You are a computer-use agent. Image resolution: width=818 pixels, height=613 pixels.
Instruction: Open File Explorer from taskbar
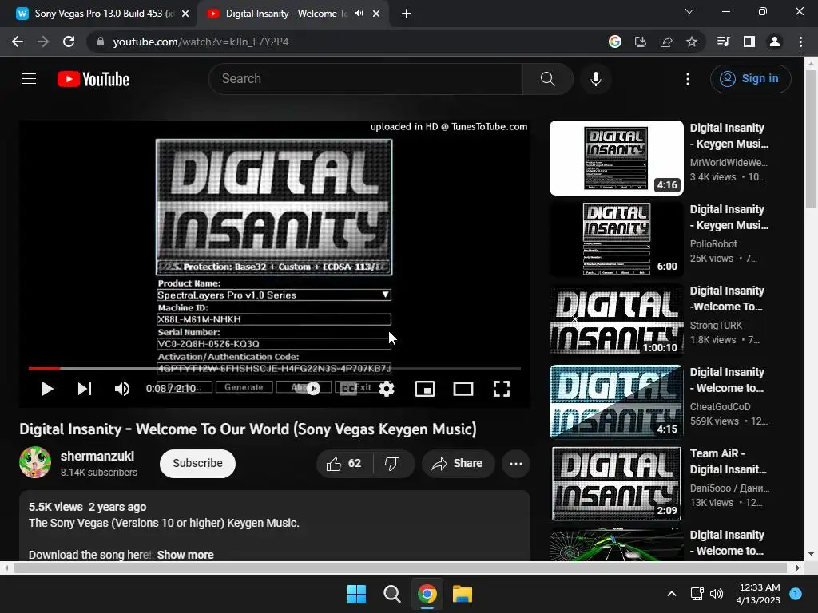click(x=463, y=594)
